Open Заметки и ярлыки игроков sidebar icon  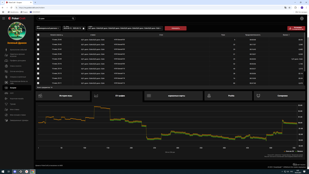(x=6, y=55)
